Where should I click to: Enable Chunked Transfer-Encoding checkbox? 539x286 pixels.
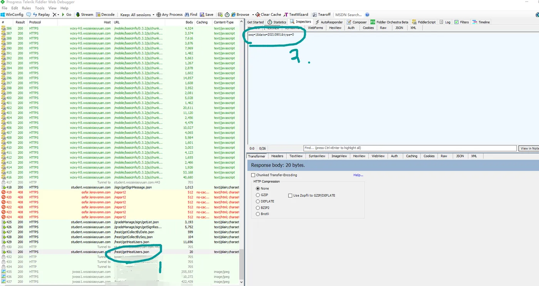(x=253, y=175)
